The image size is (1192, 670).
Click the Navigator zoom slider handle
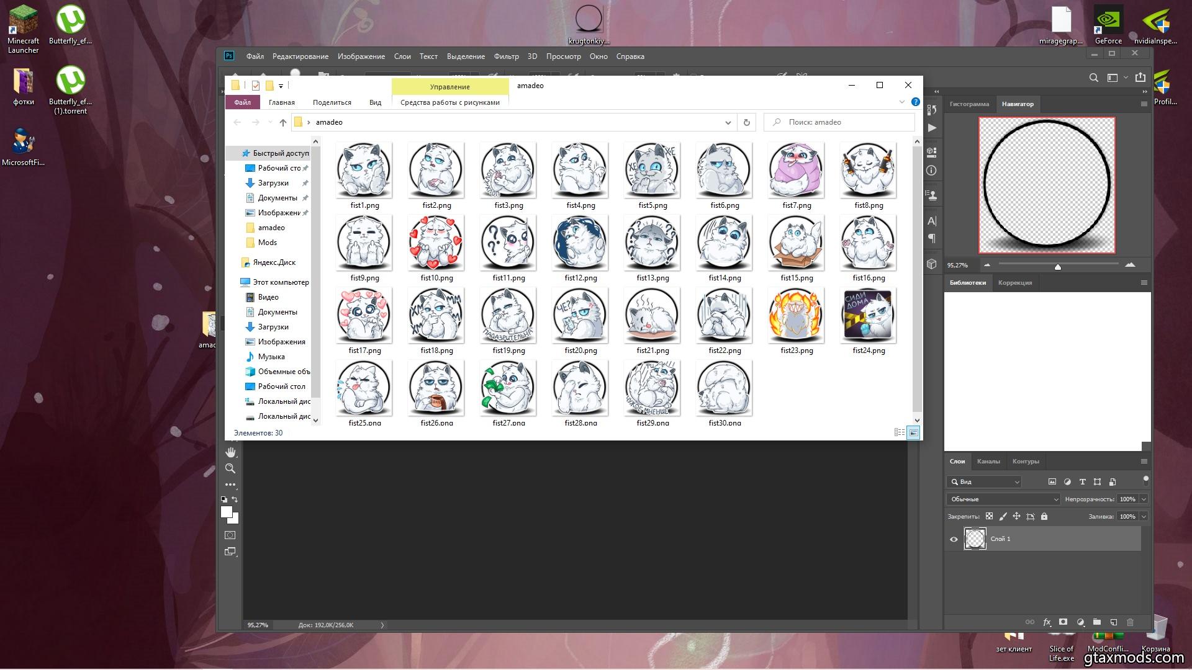click(x=1058, y=267)
